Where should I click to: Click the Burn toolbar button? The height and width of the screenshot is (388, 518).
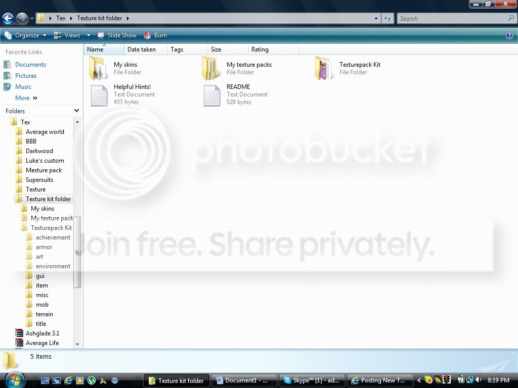tap(156, 35)
